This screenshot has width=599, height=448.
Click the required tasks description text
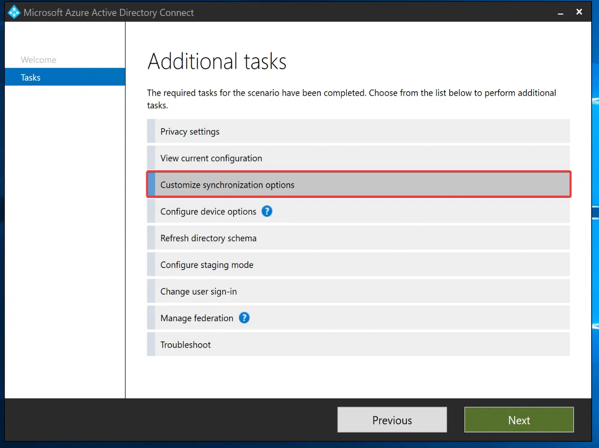(352, 99)
